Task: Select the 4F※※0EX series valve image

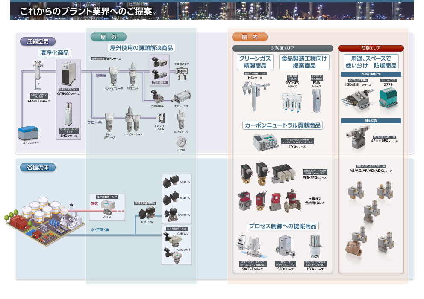Action: point(357,137)
